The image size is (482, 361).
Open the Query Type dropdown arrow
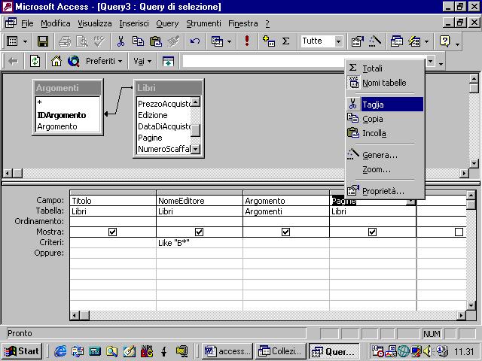coord(229,41)
